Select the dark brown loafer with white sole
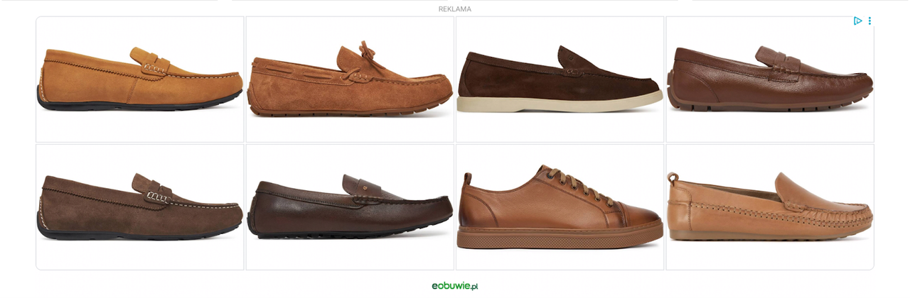This screenshot has width=910, height=298. click(560, 79)
